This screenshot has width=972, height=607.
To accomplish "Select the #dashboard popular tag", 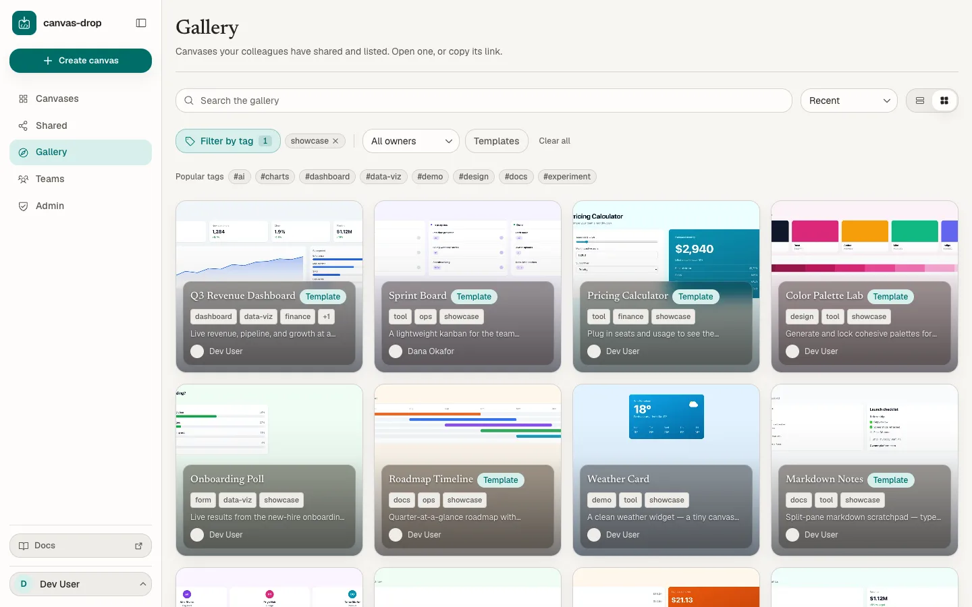I will tap(327, 177).
